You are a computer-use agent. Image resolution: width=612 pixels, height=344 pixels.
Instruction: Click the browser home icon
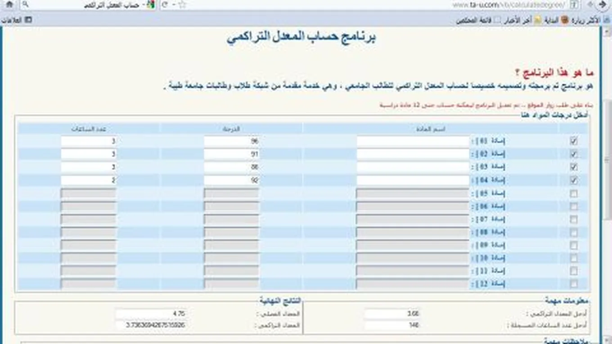[9, 5]
